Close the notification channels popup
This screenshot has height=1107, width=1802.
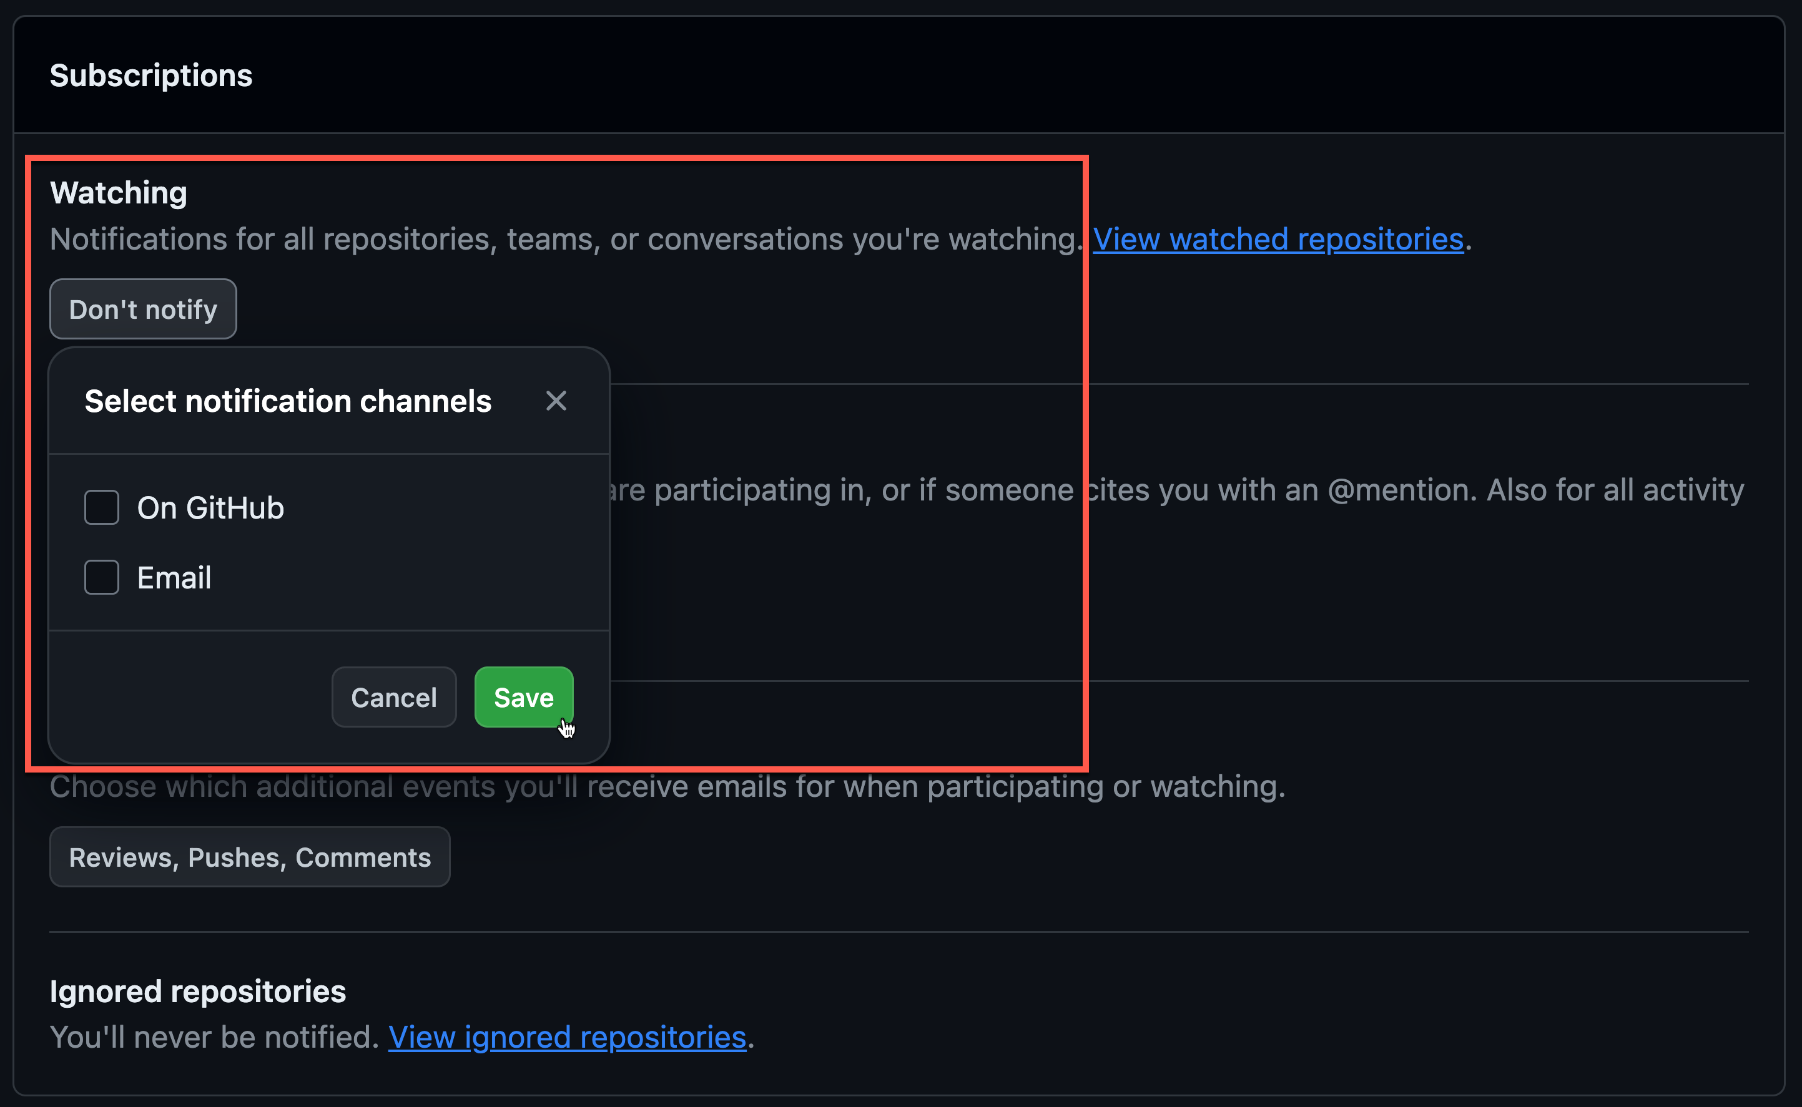click(556, 401)
